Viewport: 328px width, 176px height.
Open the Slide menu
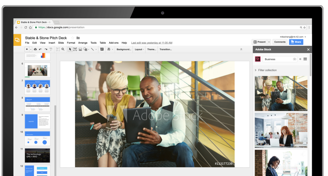pos(61,43)
